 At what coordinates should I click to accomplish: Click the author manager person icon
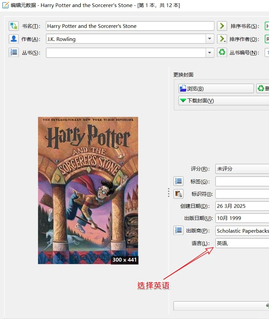click(x=14, y=39)
